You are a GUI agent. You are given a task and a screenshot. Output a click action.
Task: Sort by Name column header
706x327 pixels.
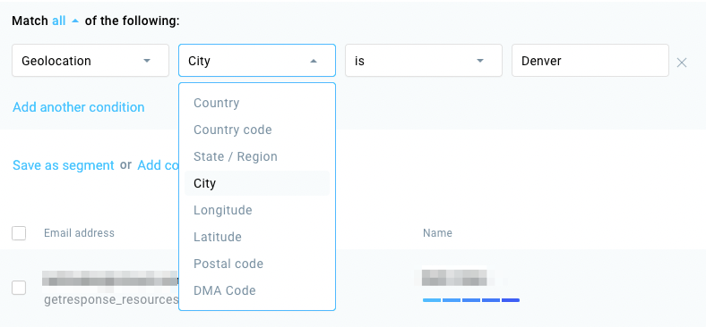point(437,233)
